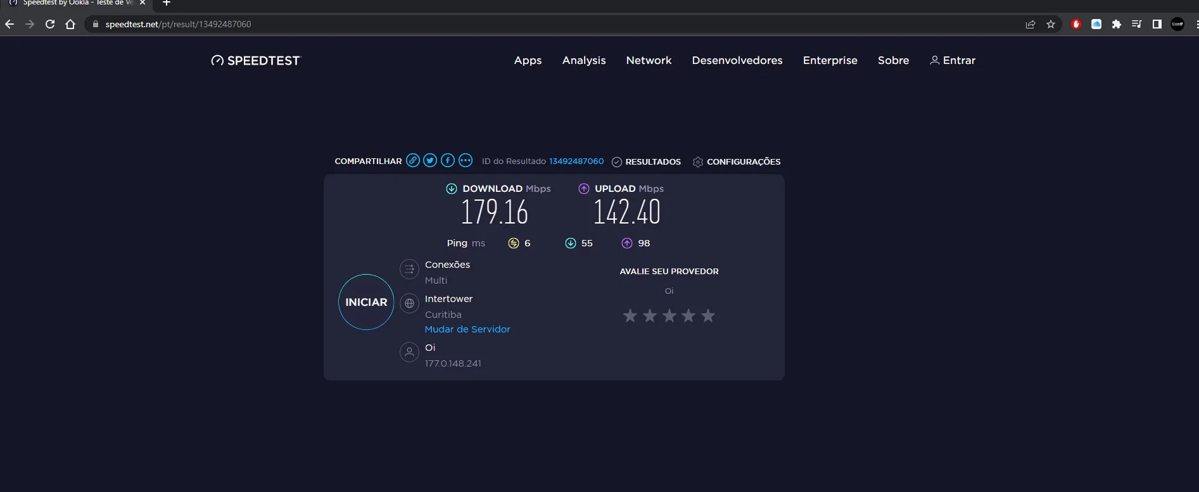The width and height of the screenshot is (1199, 492).
Task: Copy the result link via share link icon
Action: pos(413,161)
